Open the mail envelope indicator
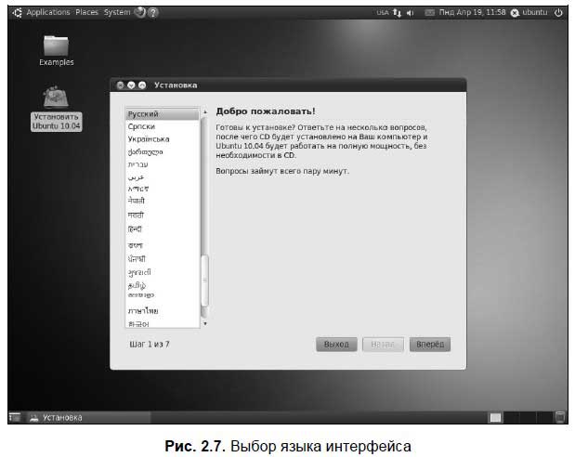This screenshot has height=457, width=575. click(429, 13)
